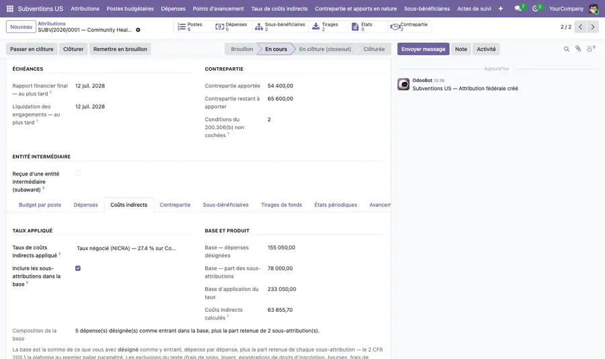
Task: Click the Subventions US app title
Action: [x=40, y=9]
